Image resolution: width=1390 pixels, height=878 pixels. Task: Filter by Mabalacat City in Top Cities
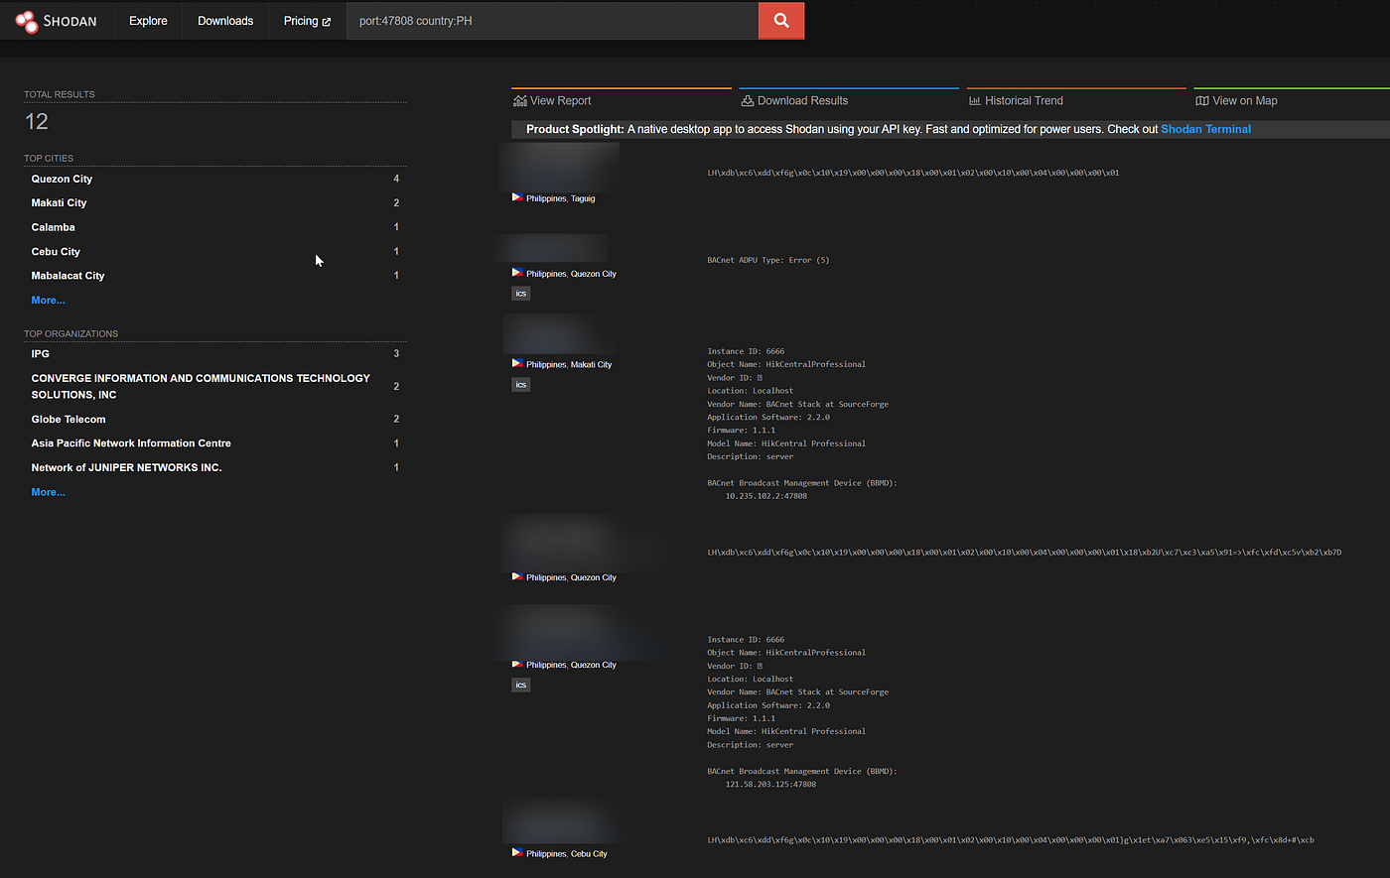68,276
